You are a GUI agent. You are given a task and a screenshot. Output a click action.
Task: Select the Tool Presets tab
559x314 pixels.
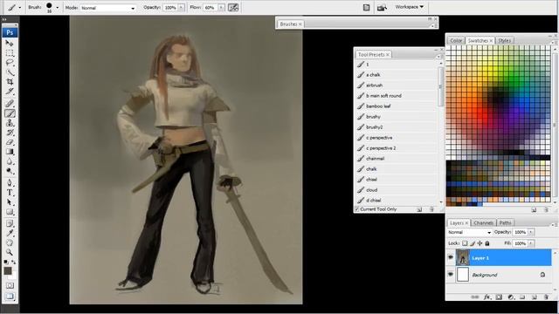[x=373, y=54]
